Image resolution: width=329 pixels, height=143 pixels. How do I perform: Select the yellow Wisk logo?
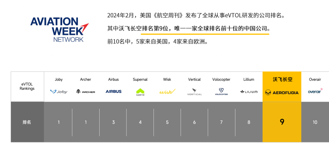point(167,91)
